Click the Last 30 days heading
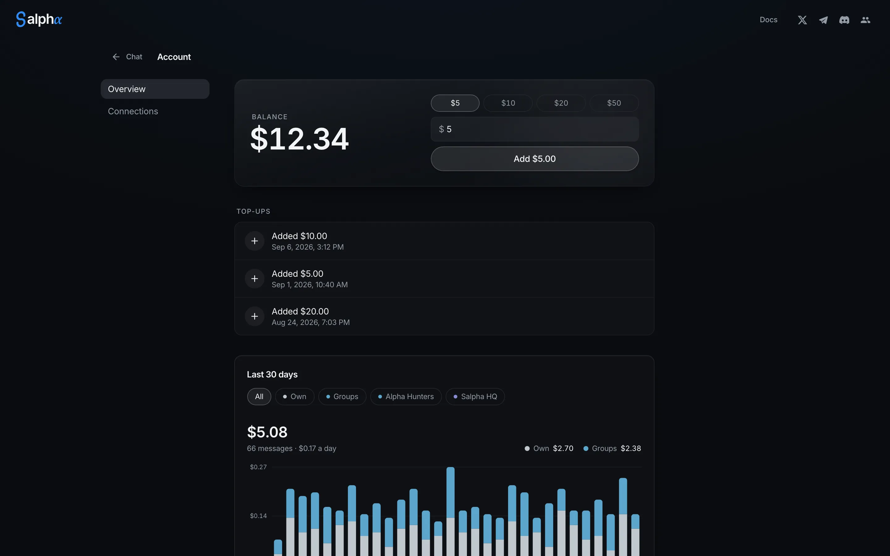Screen dimensions: 890x556 pos(272,374)
